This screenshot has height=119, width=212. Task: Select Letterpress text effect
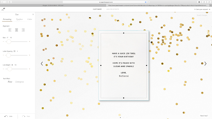coord(20,82)
